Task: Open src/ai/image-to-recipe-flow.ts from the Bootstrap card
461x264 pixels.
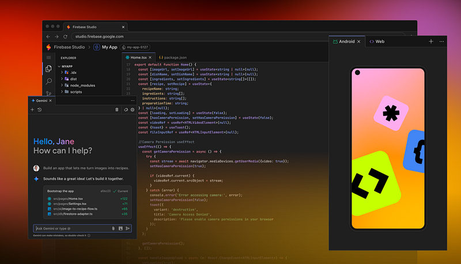Action: [75, 209]
